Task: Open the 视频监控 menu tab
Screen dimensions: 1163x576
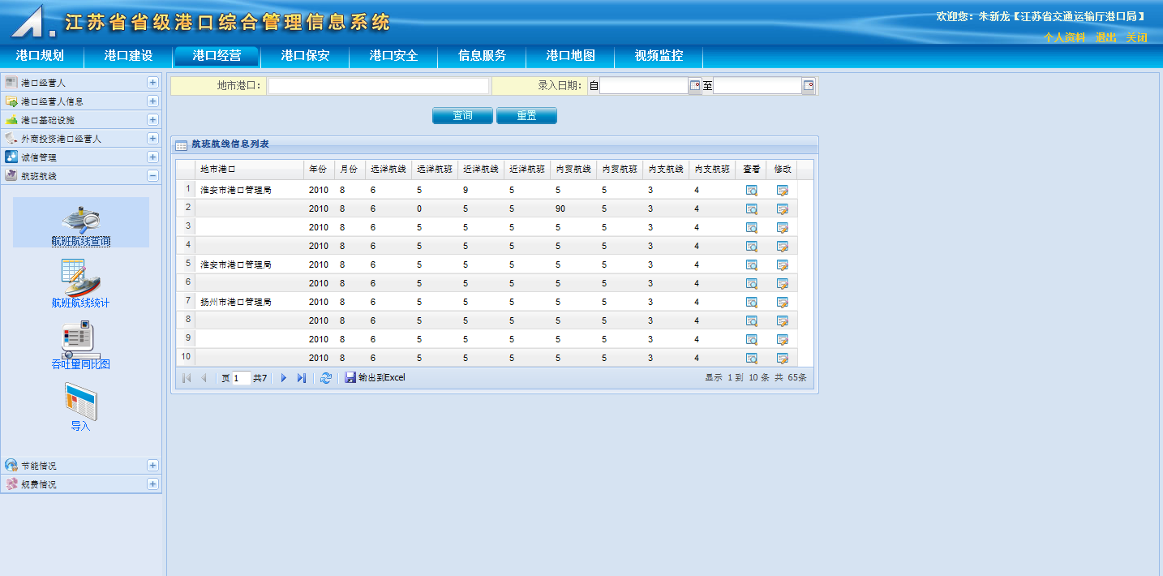Action: coord(659,56)
